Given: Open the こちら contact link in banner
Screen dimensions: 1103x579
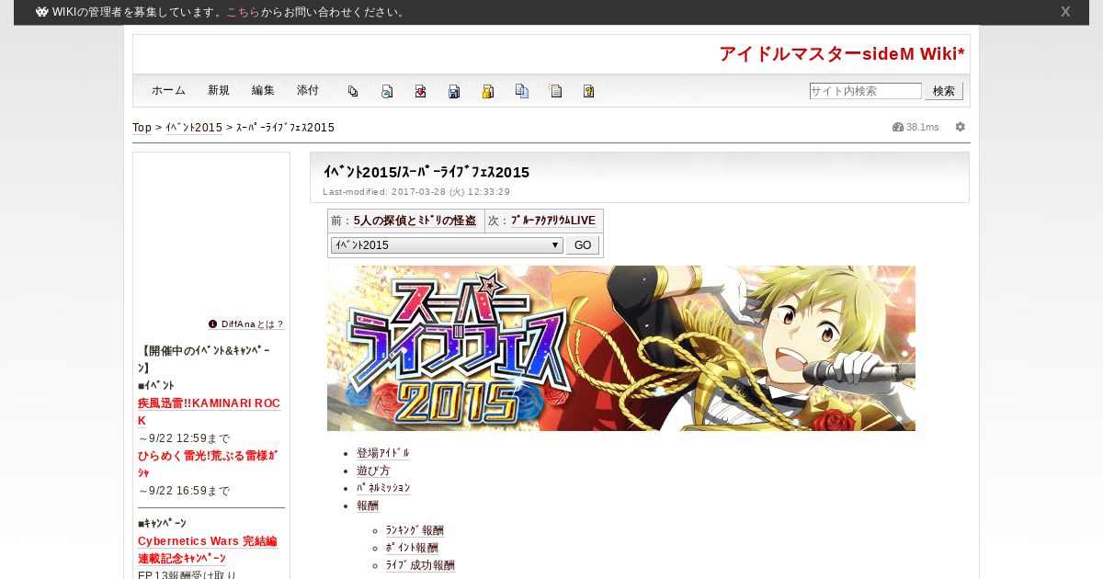Looking at the screenshot, I should pyautogui.click(x=243, y=12).
